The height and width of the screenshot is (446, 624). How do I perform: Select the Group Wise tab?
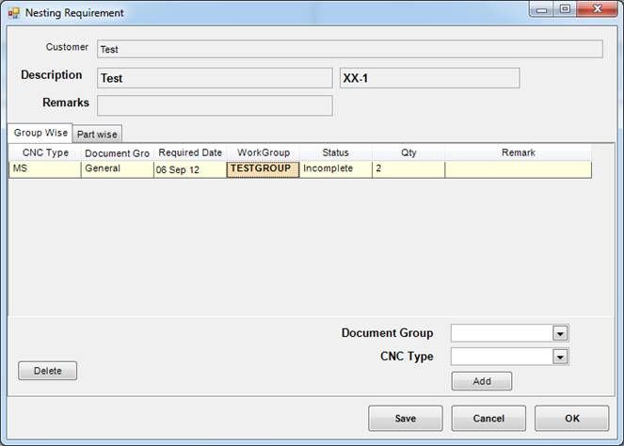(40, 134)
